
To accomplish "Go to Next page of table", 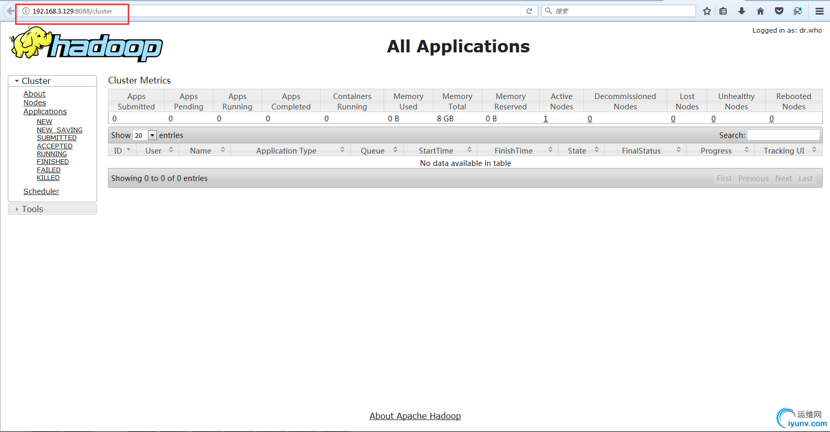I will point(784,178).
